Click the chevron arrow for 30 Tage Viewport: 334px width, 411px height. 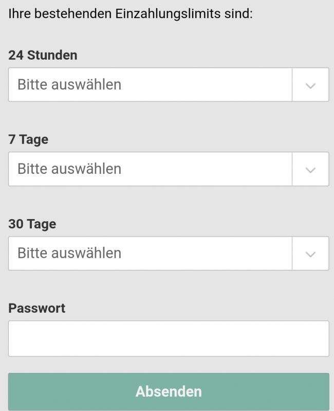(x=310, y=254)
